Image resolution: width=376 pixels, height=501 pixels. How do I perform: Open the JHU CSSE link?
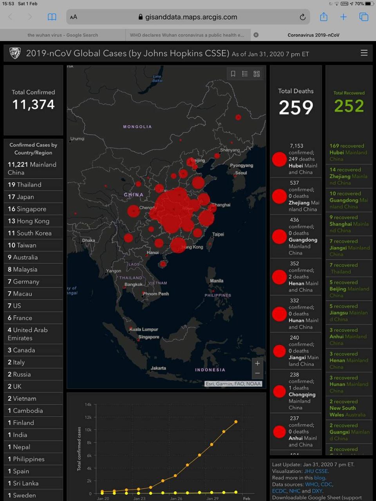click(x=316, y=471)
